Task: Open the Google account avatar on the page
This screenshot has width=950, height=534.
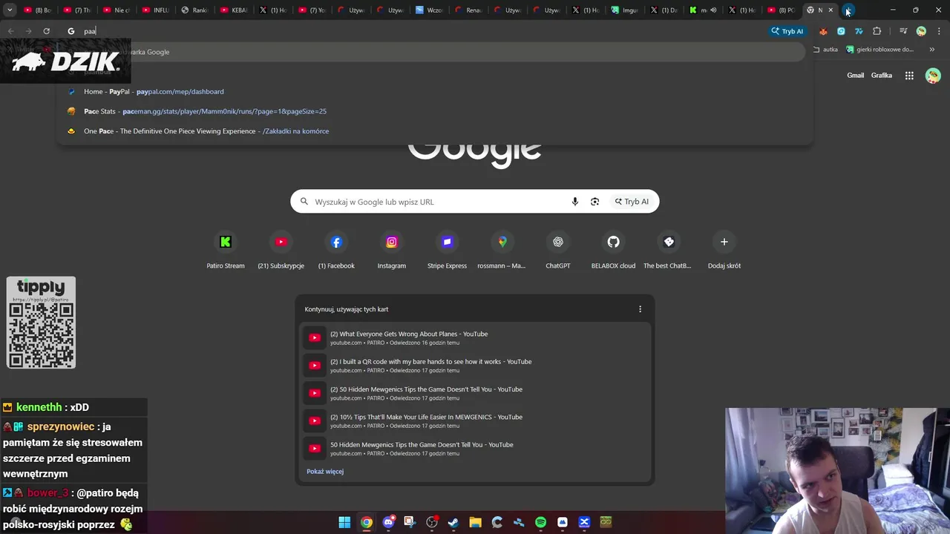Action: coord(933,76)
